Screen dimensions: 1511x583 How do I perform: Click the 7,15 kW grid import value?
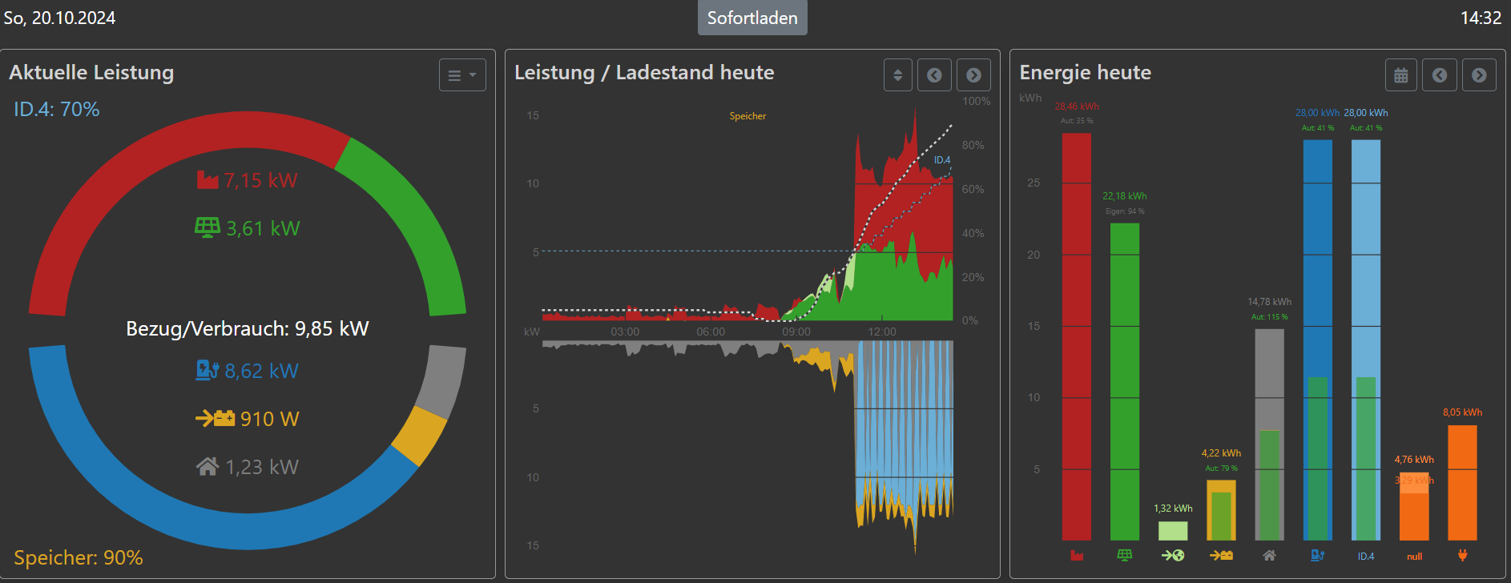(261, 180)
